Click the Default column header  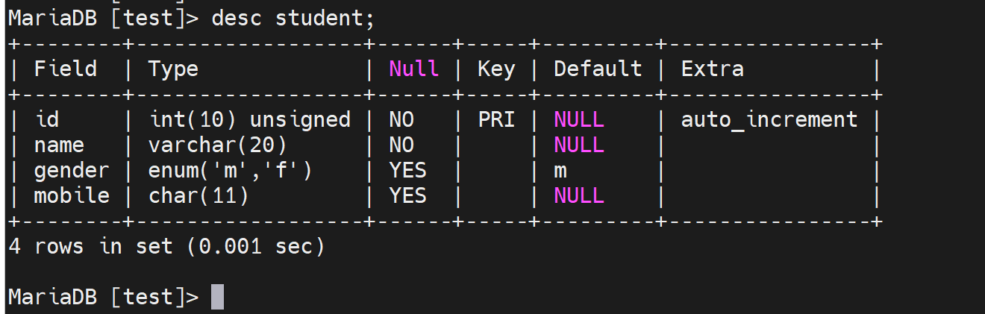(598, 69)
